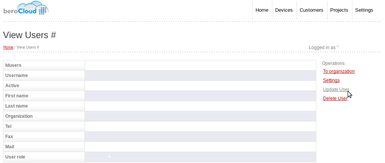Click the First name row

[x=160, y=96]
